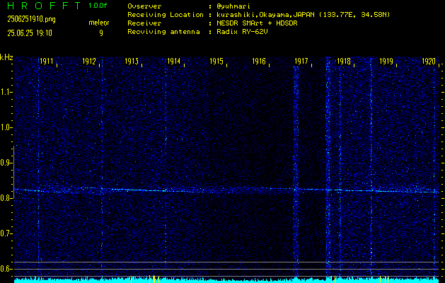Click the 0.6 frequency axis label
Viewport: 445px width, 283px height.
coord(5,269)
